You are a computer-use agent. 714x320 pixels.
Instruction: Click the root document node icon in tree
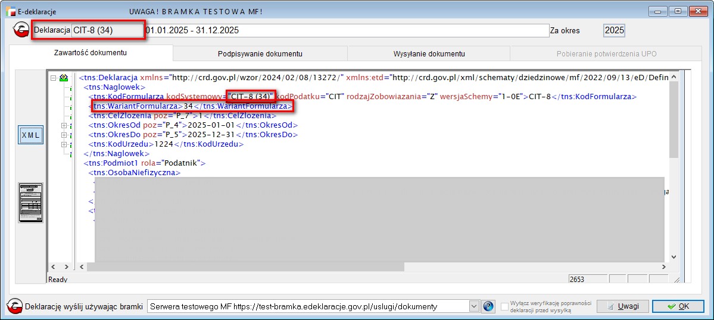(64, 78)
